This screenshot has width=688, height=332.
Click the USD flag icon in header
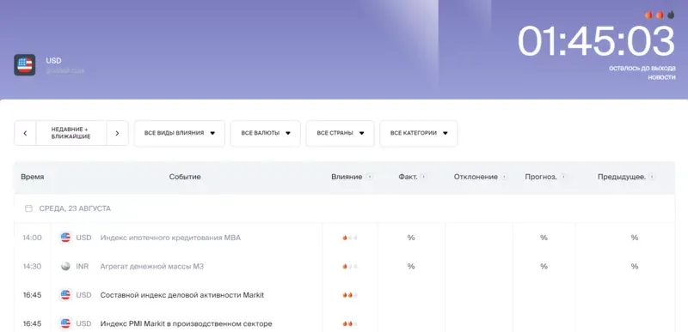(25, 65)
